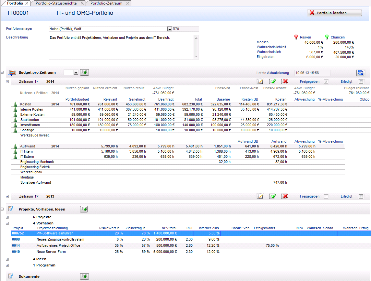Switch to the Portfolio-Zeitraum tab

[x=106, y=3]
